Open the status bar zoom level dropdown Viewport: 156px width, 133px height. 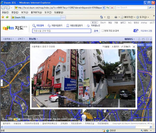[151, 131]
